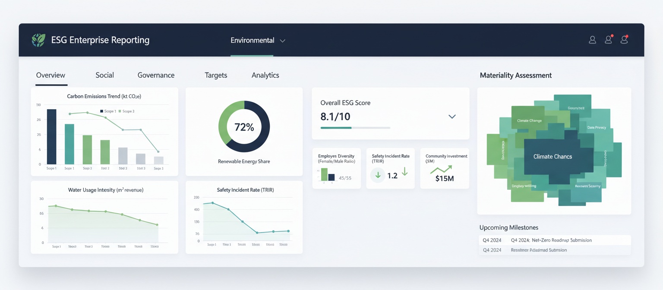Click the green trend arrow next to 1.2
Viewport: 663px width, 290px height.
(404, 172)
